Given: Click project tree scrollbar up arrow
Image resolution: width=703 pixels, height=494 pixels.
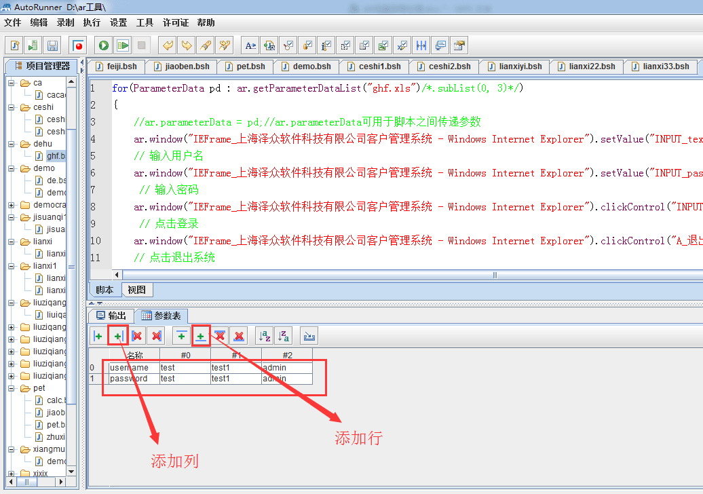Looking at the screenshot, I should click(71, 83).
